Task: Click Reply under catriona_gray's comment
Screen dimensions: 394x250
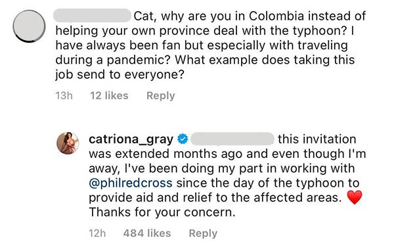Action: pyautogui.click(x=203, y=234)
